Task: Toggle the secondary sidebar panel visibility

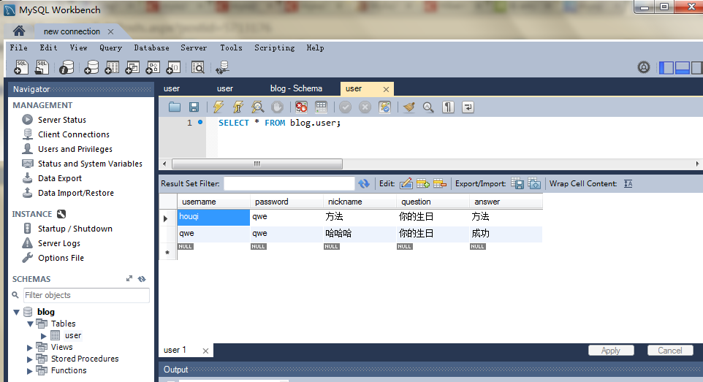Action: tap(696, 68)
